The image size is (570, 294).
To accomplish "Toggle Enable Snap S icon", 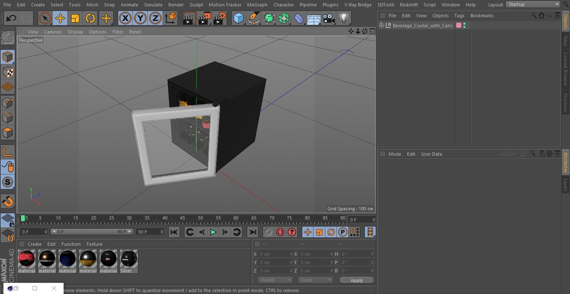I will 8,182.
